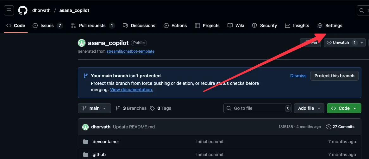Click the Actions play icon

point(166,26)
